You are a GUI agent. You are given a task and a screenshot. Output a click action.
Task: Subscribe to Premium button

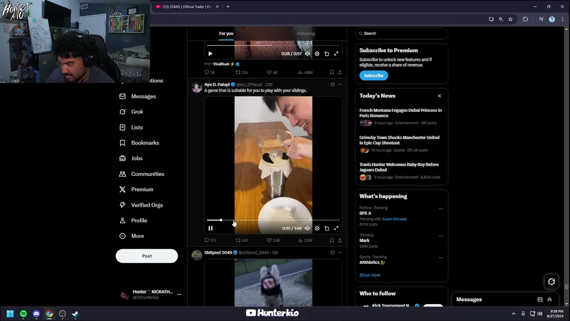click(374, 76)
